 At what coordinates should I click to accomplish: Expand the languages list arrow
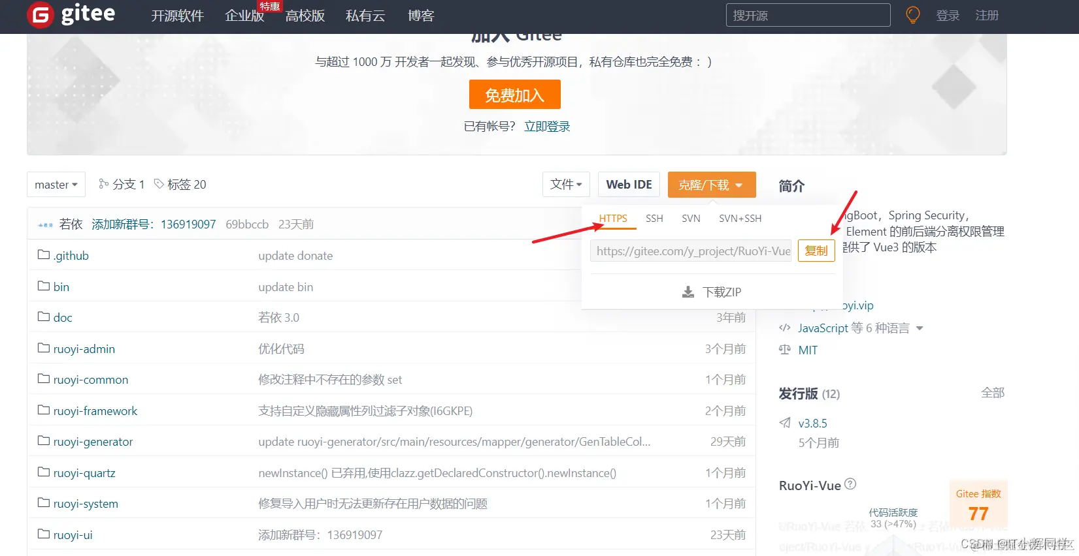pos(920,328)
